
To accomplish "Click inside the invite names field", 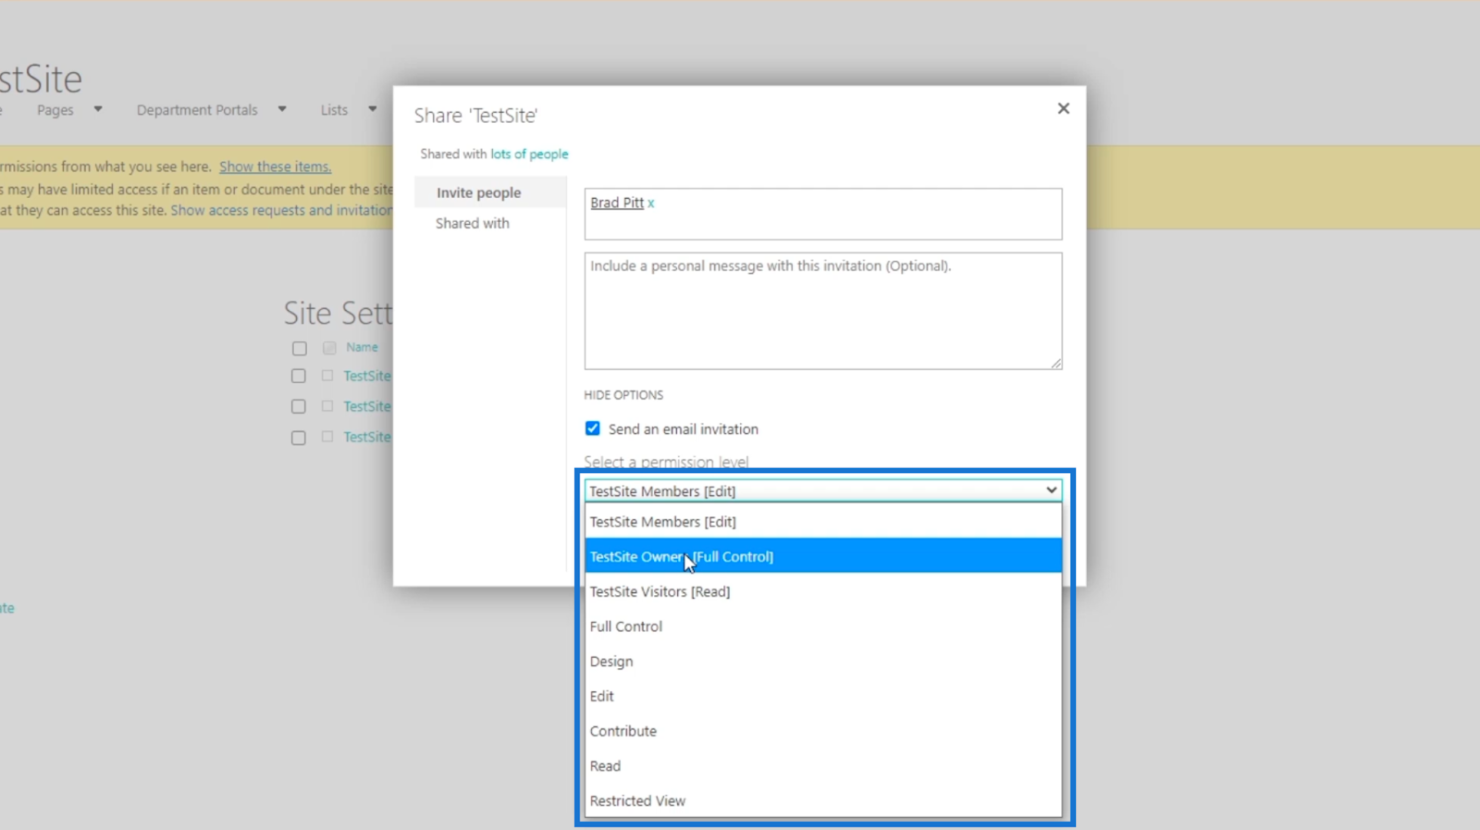I will (x=822, y=214).
